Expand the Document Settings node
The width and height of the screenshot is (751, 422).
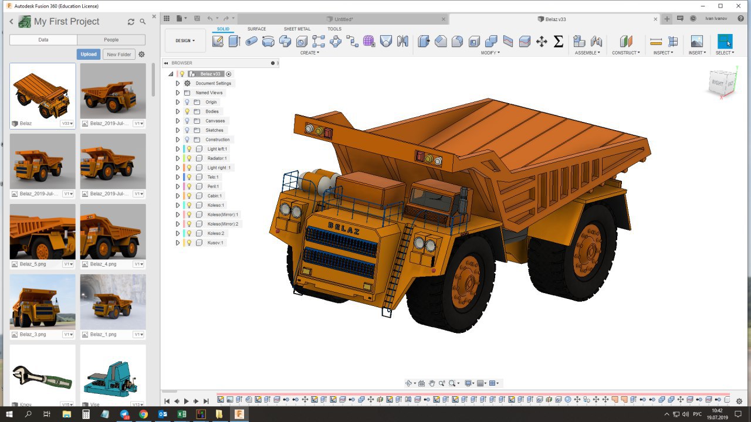click(x=178, y=83)
